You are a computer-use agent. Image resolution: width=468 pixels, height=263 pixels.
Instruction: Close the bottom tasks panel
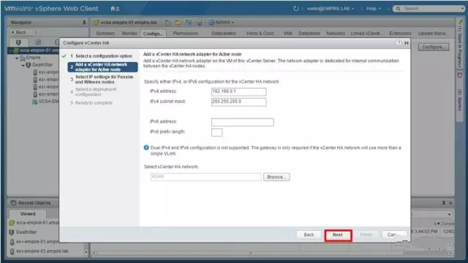point(450,203)
